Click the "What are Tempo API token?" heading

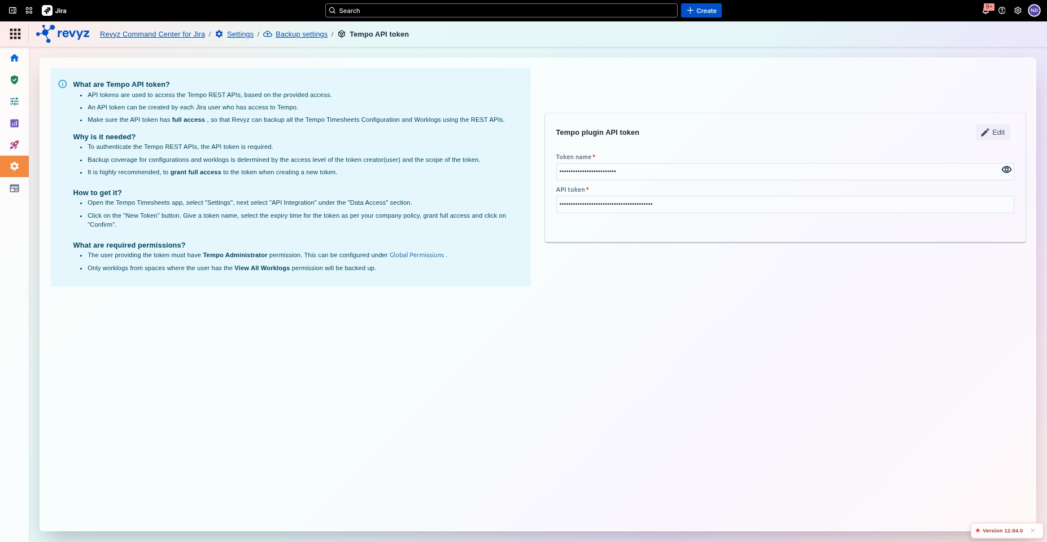(x=121, y=85)
